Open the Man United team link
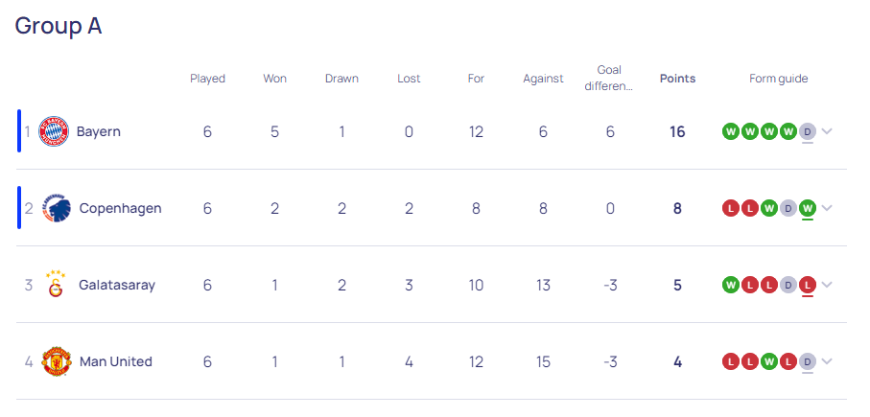This screenshot has width=870, height=417. pyautogui.click(x=116, y=361)
